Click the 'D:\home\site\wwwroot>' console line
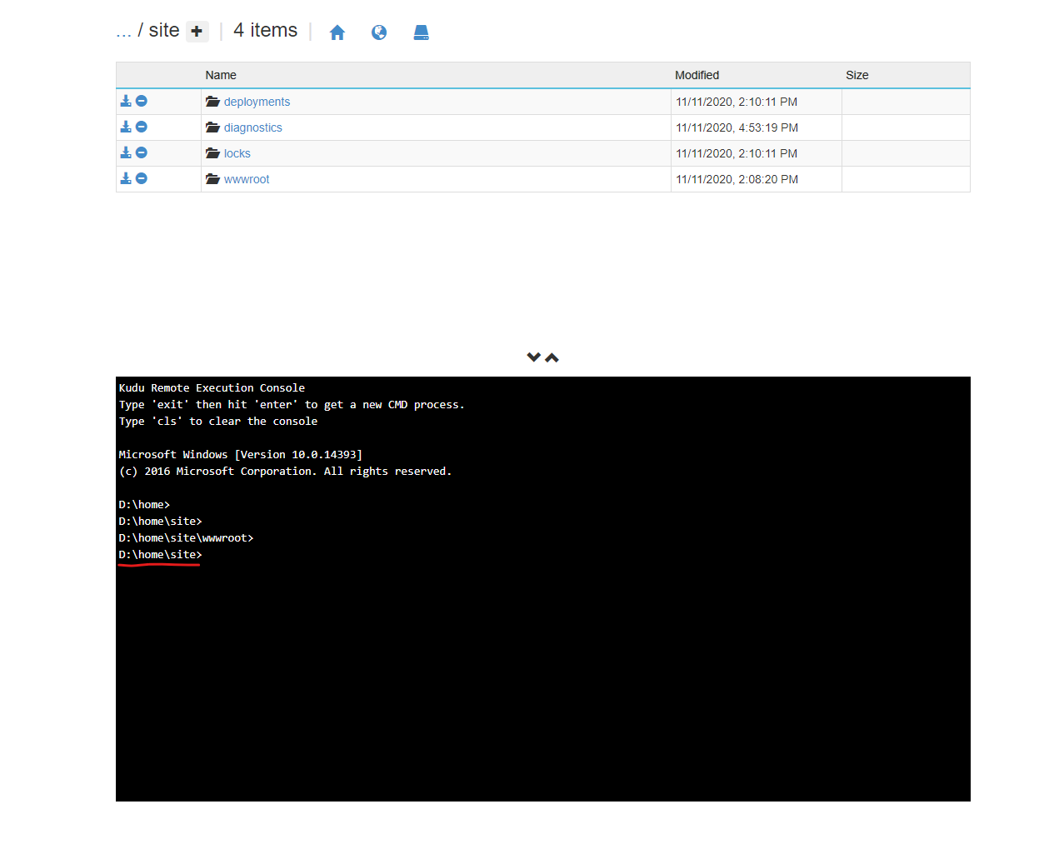1039x854 pixels. click(186, 538)
